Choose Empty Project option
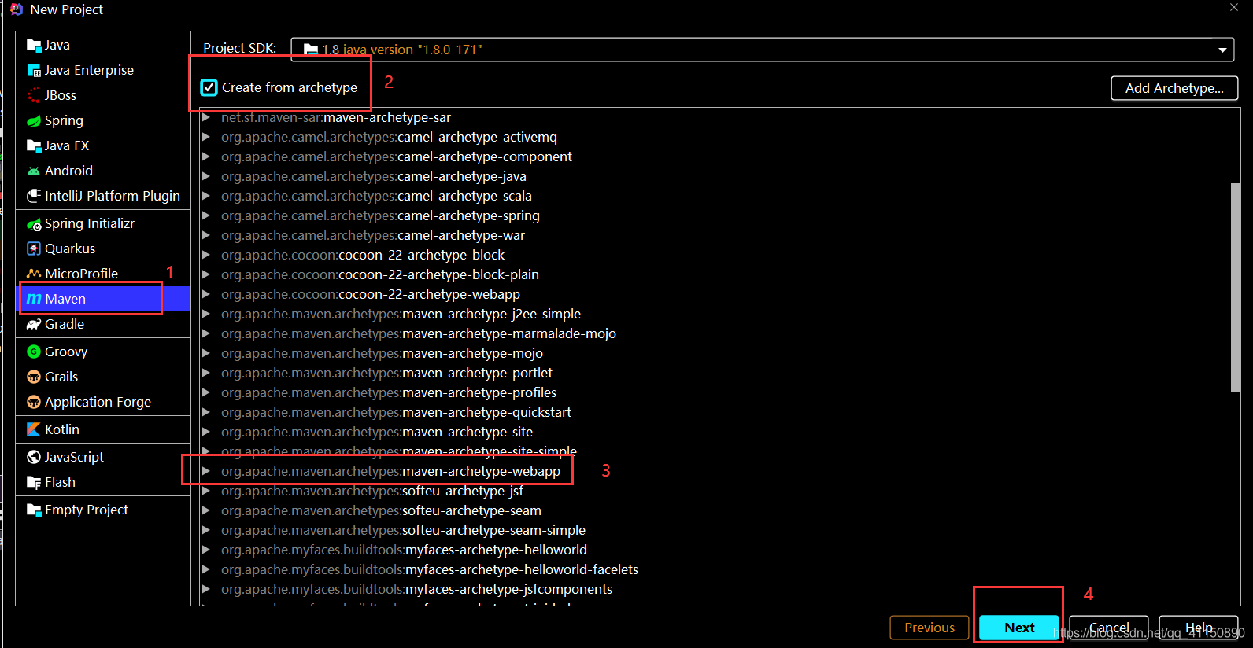The width and height of the screenshot is (1253, 648). [103, 510]
